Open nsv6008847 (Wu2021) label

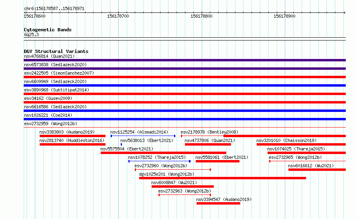click(x=174, y=182)
